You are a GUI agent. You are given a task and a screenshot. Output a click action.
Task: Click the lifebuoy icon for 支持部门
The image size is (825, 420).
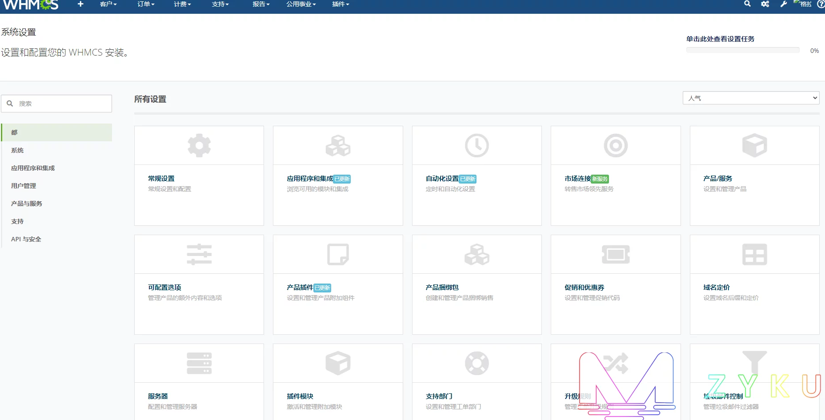[x=477, y=363]
